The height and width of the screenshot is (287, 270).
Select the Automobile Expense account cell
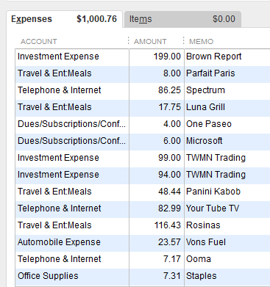(72, 242)
